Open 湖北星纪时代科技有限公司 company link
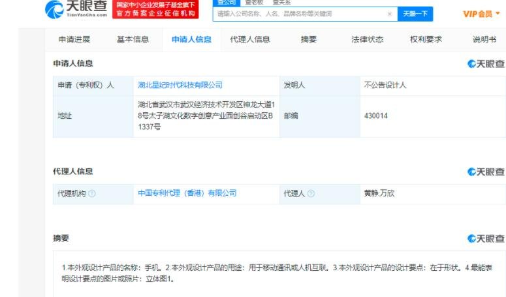The width and height of the screenshot is (506, 297). pyautogui.click(x=180, y=85)
